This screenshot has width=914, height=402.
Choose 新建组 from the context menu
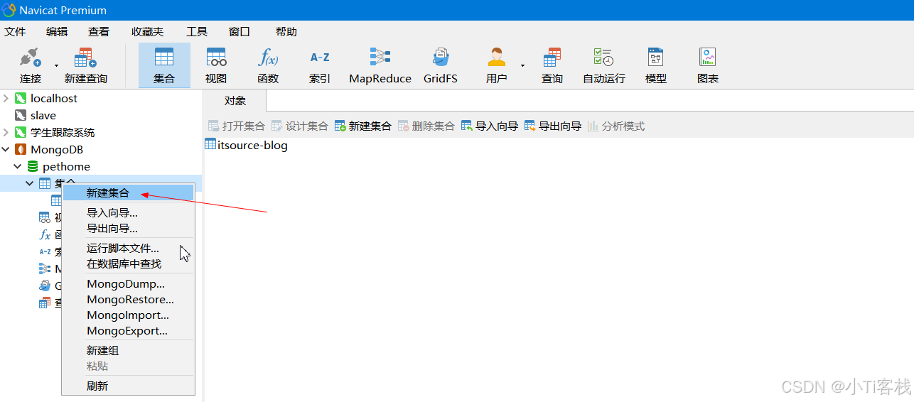(128, 350)
